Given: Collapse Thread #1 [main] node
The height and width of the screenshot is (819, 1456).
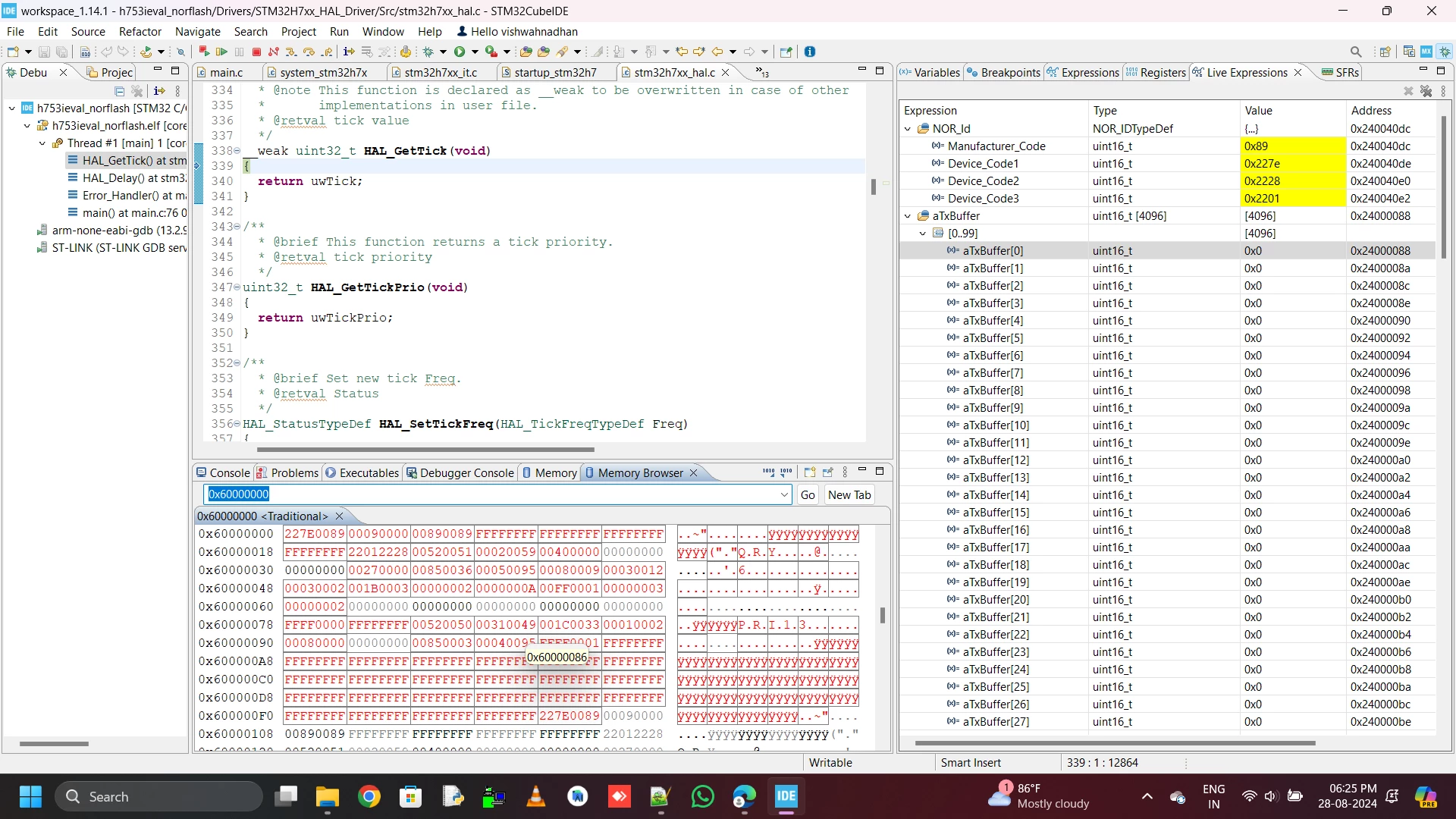Looking at the screenshot, I should coord(42,143).
